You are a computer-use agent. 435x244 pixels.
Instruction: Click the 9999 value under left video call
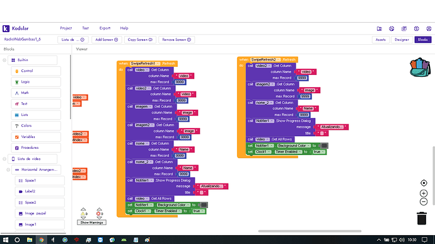(x=180, y=82)
